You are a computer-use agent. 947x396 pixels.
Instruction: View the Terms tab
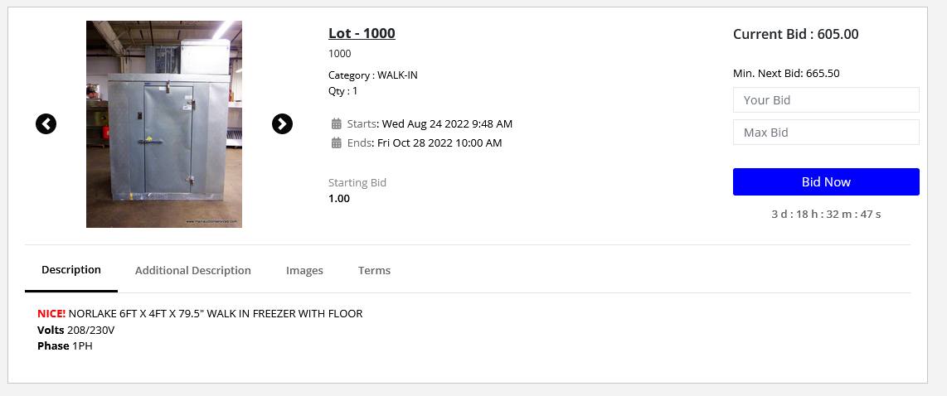375,270
